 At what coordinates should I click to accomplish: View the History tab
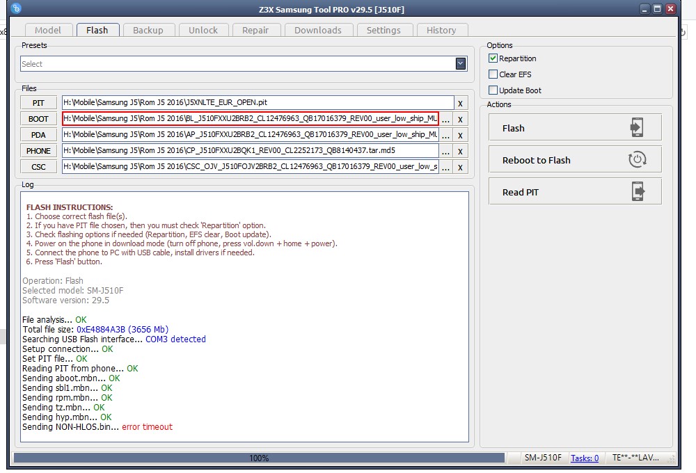point(442,30)
